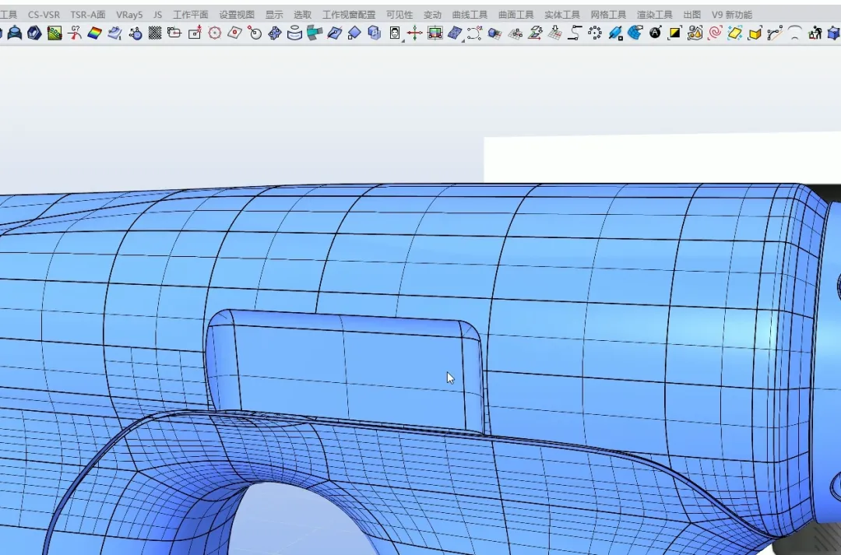The height and width of the screenshot is (555, 841).
Task: Click the red cross arrows icon
Action: tap(414, 33)
